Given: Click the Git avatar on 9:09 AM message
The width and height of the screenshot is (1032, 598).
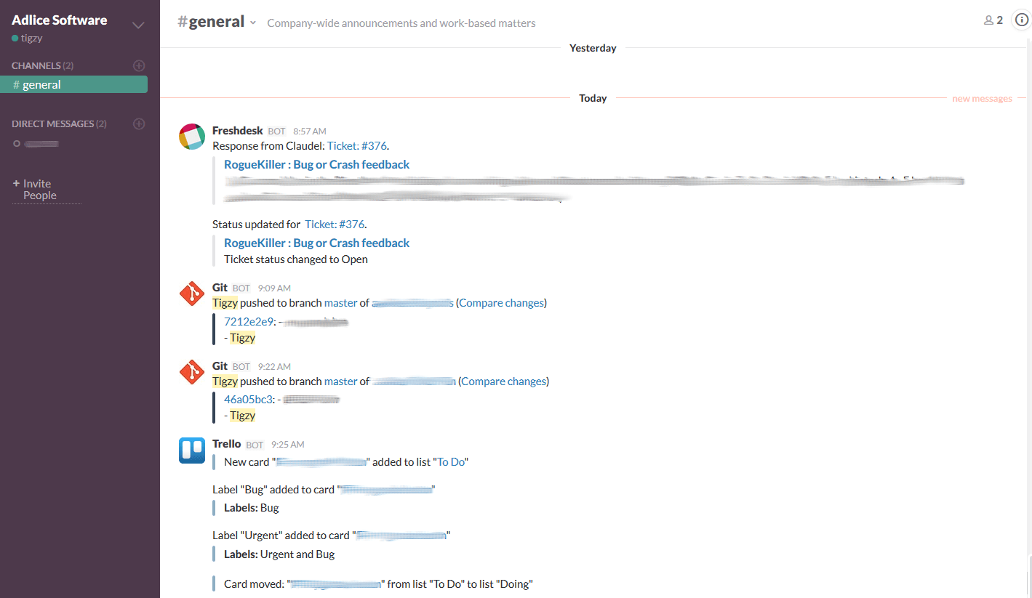Looking at the screenshot, I should click(x=192, y=294).
